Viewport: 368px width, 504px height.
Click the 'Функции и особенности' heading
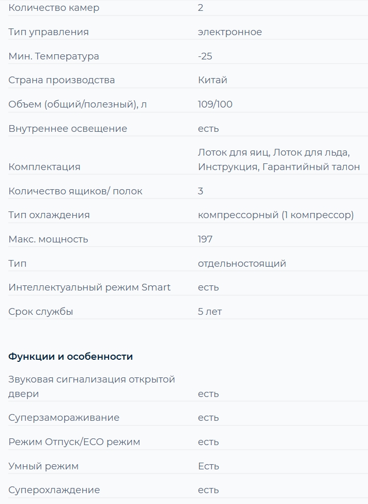[70, 357]
